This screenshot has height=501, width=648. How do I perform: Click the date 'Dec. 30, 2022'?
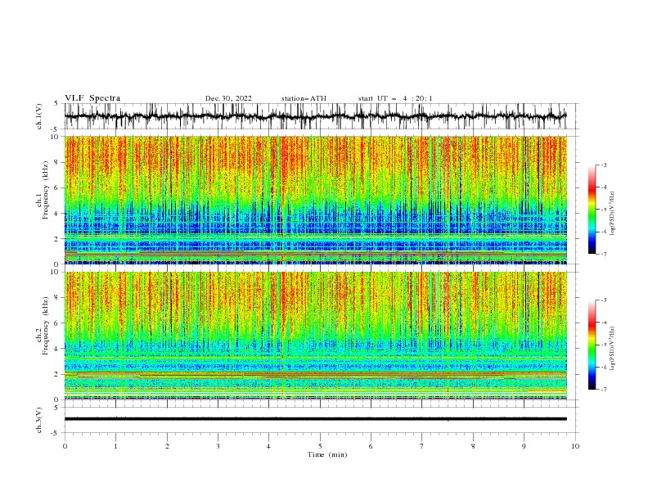[x=228, y=98]
